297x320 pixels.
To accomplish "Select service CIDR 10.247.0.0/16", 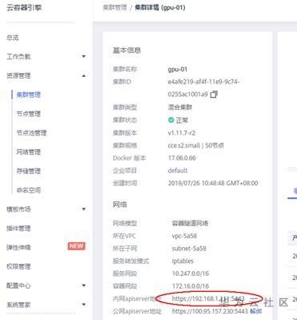I will pos(191,273).
